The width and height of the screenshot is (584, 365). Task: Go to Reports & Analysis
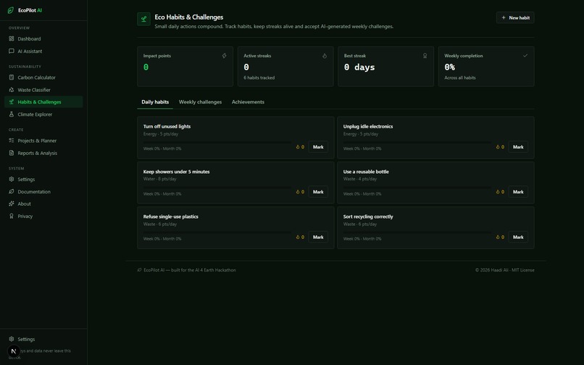(43, 153)
